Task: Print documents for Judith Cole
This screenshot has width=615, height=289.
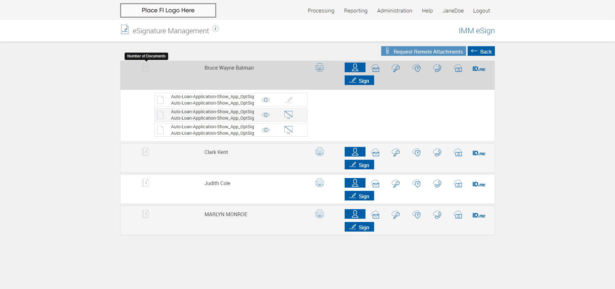Action: (x=320, y=183)
